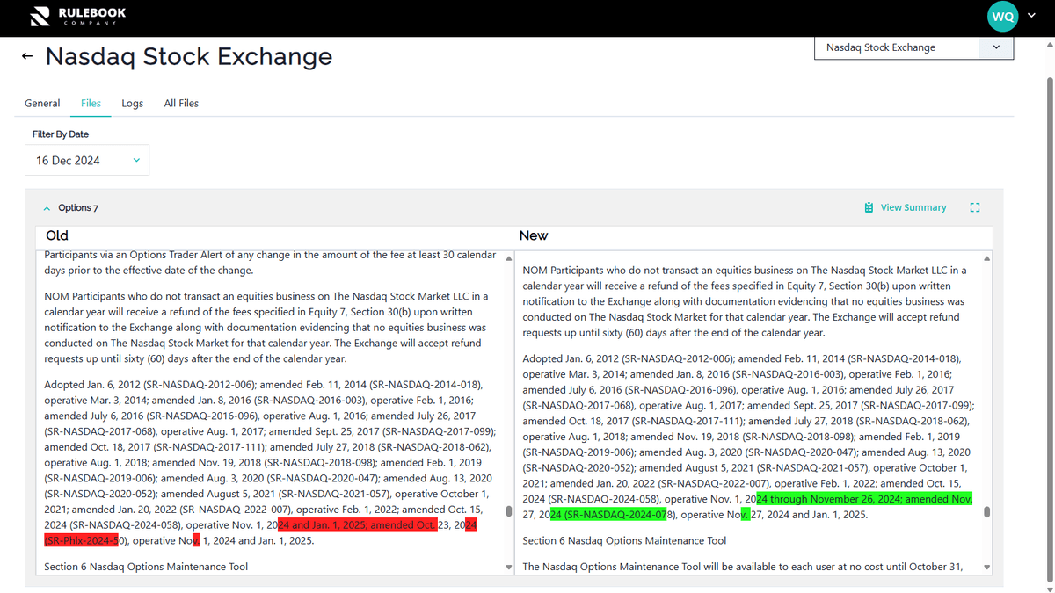The image size is (1055, 593).
Task: Click the WQ user avatar
Action: pos(1002,16)
